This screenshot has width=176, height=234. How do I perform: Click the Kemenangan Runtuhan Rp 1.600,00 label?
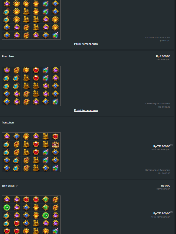click(x=158, y=39)
